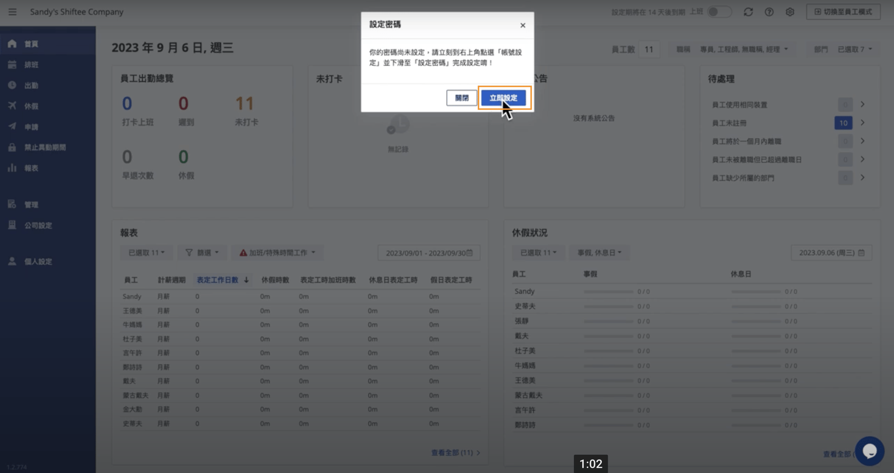Open the help question mark icon

[769, 12]
